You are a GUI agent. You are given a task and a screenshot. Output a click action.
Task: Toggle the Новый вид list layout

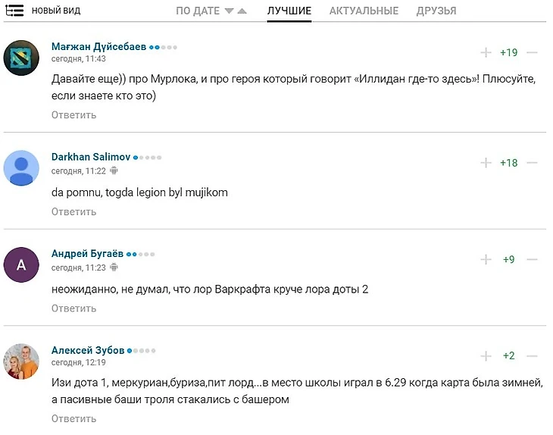tap(15, 11)
